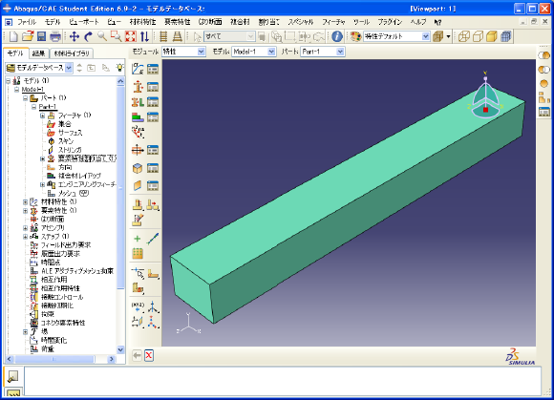The width and height of the screenshot is (554, 400).
Task: Expand the 材料特性 (1) tree node
Action: (25, 202)
